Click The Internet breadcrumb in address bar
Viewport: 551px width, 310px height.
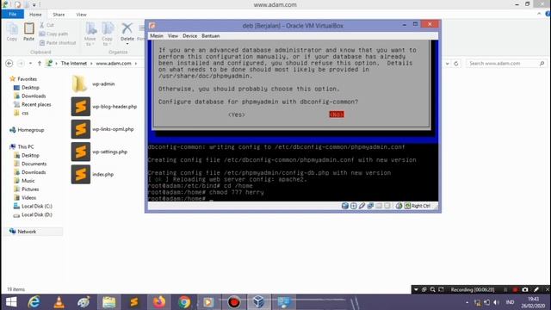tap(74, 63)
